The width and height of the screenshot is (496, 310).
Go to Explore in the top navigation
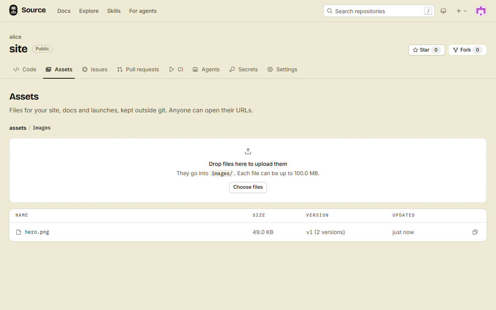coord(89,11)
